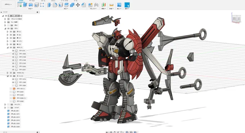Open the 検査 dropdown menu
The height and width of the screenshot is (133, 245).
coord(111,9)
